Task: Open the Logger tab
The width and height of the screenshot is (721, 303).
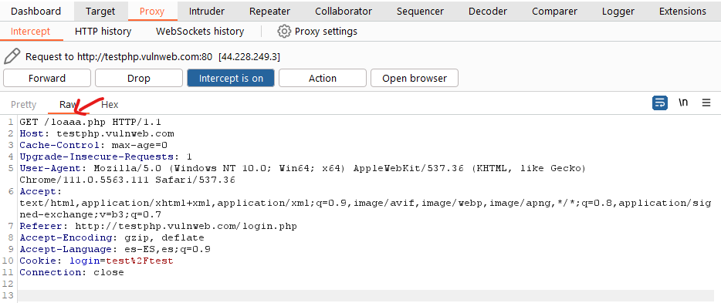Action: (618, 11)
